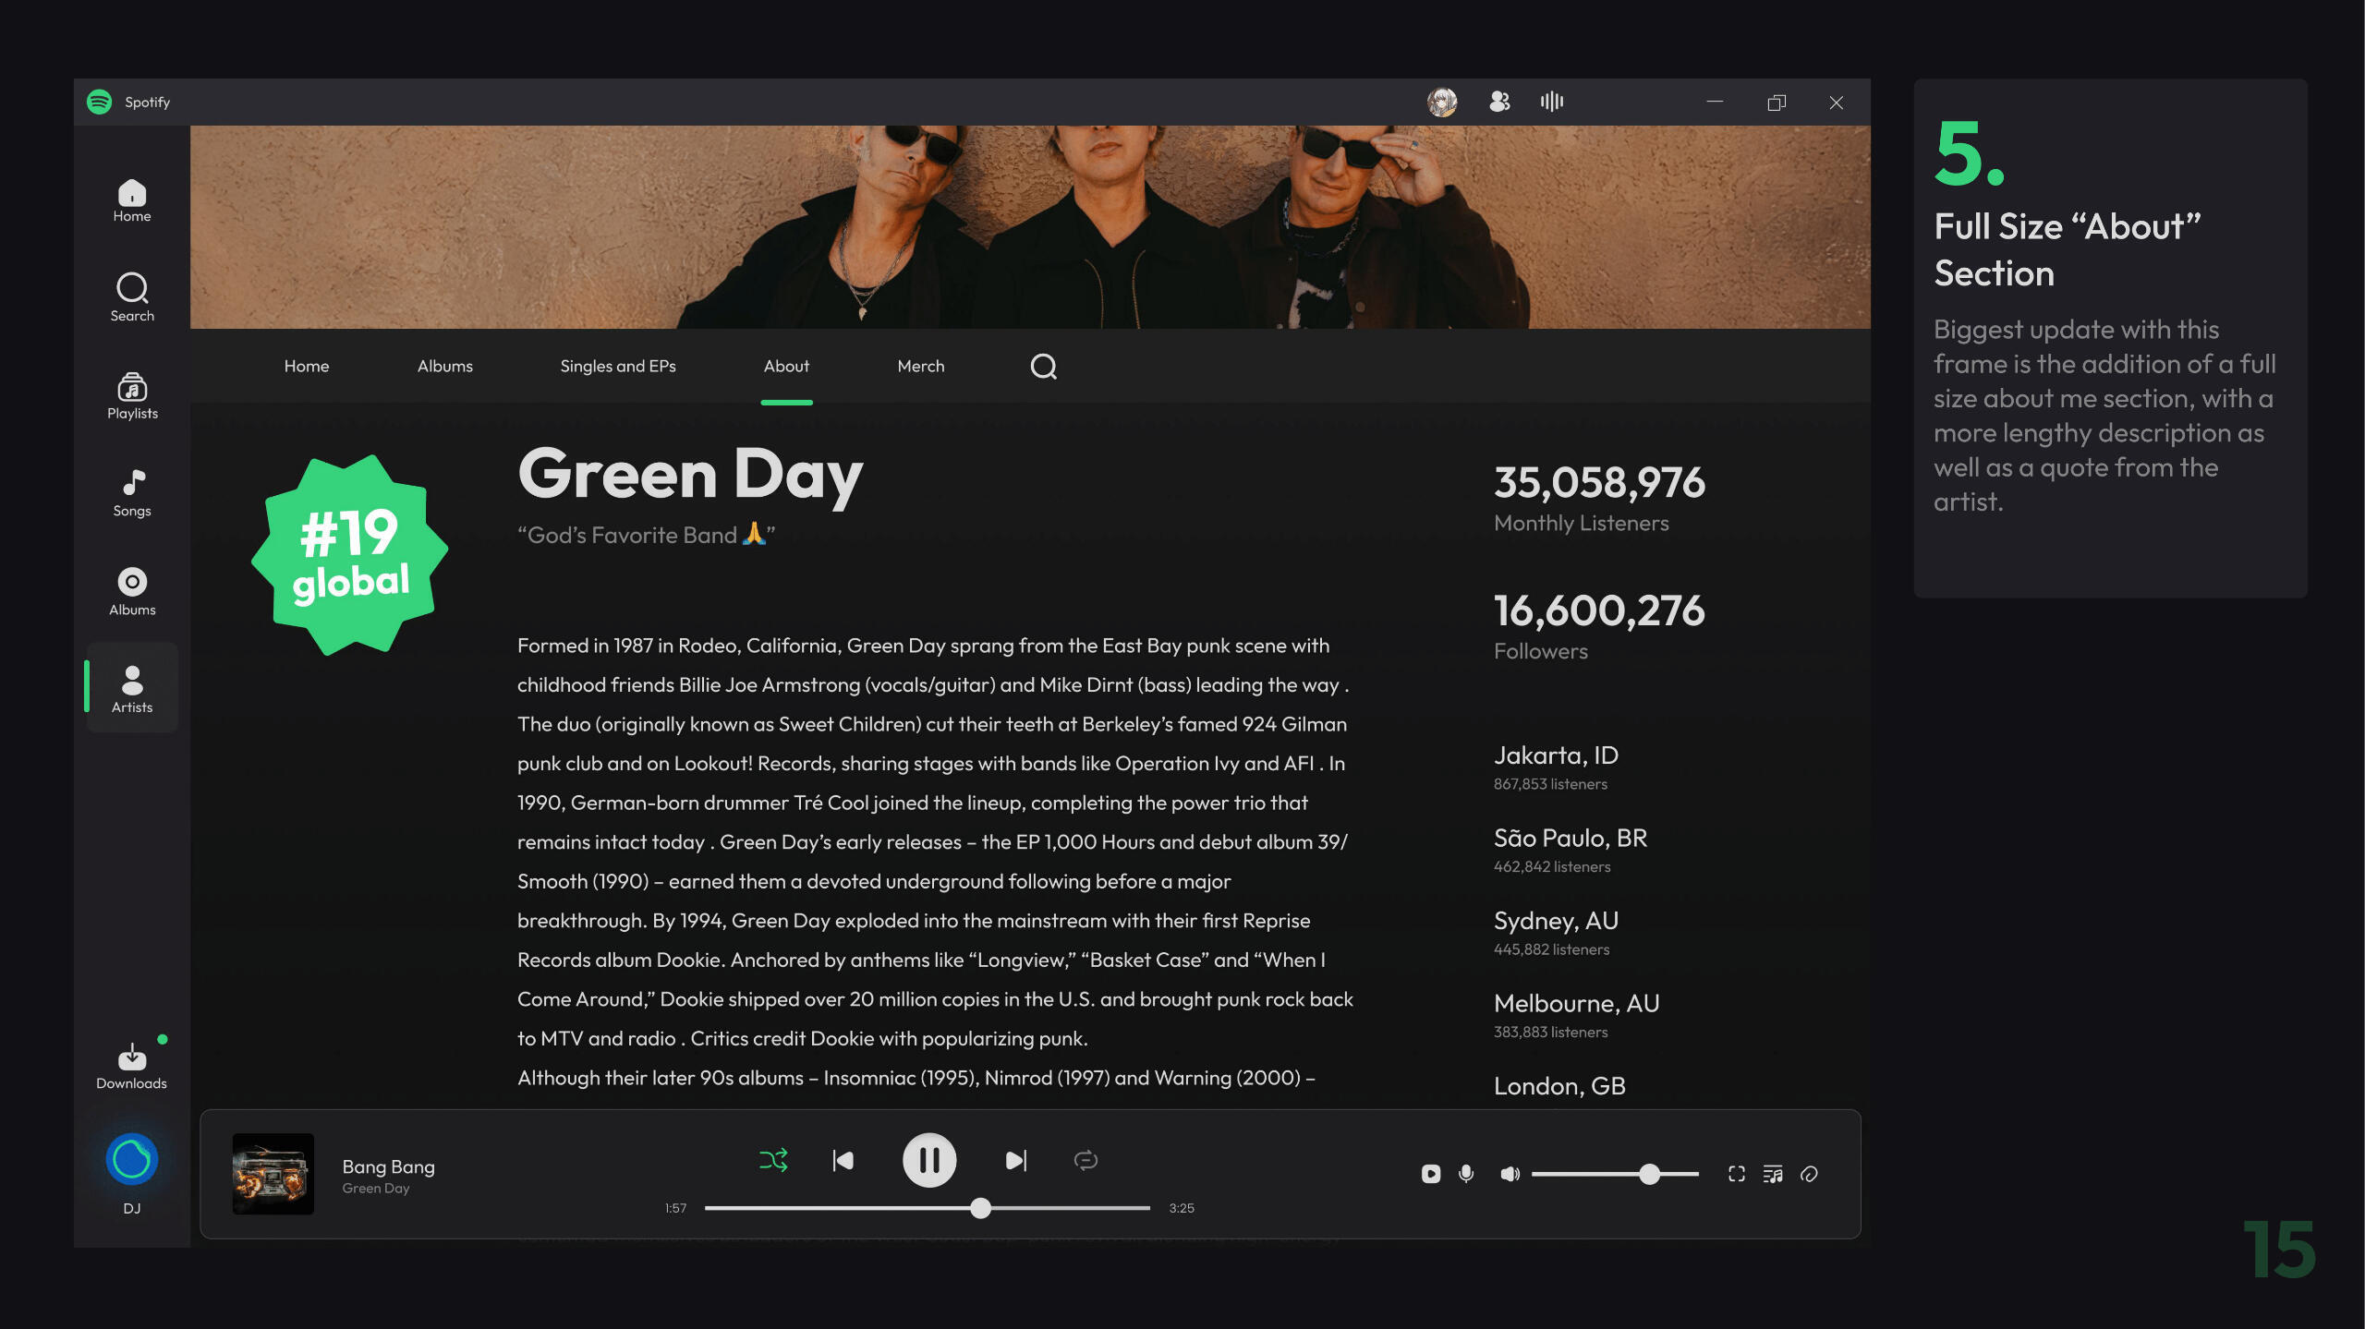The width and height of the screenshot is (2365, 1329).
Task: Toggle shuffle playback
Action: 773,1160
